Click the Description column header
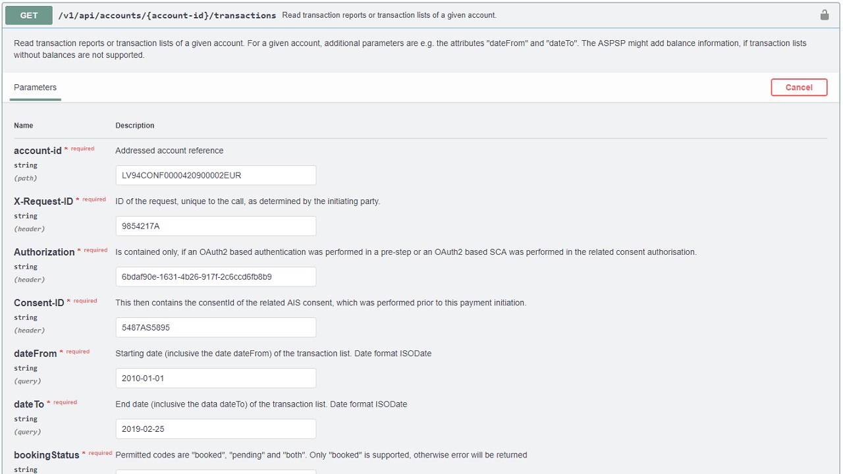Screen dimensions: 843x474 point(135,126)
